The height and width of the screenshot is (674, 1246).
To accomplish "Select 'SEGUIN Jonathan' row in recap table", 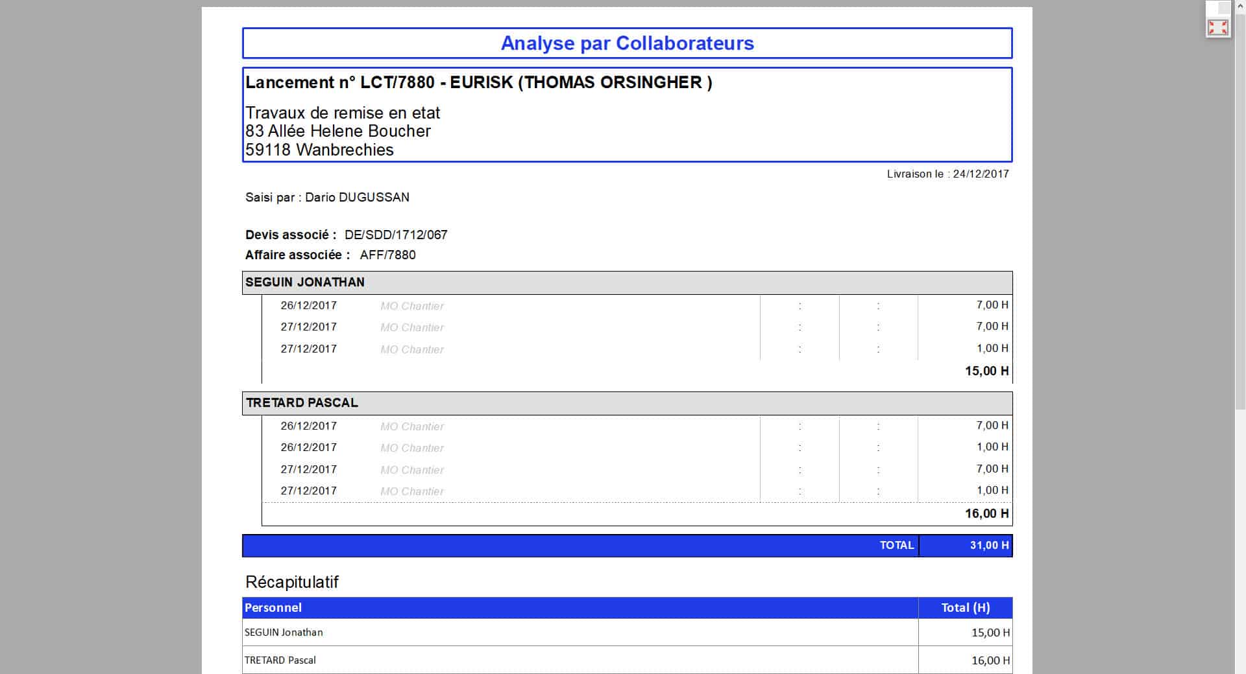I will click(x=284, y=633).
